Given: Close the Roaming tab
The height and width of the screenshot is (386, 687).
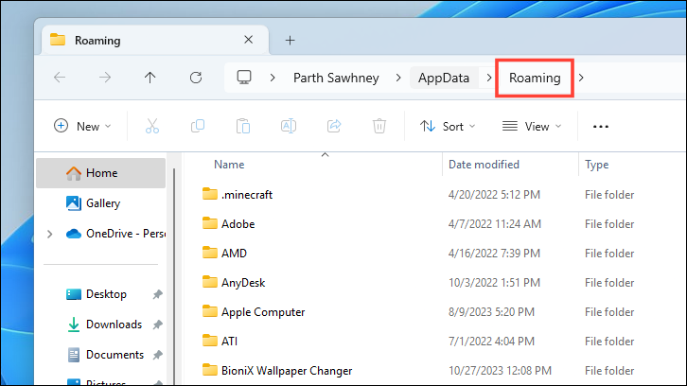Looking at the screenshot, I should coord(249,40).
